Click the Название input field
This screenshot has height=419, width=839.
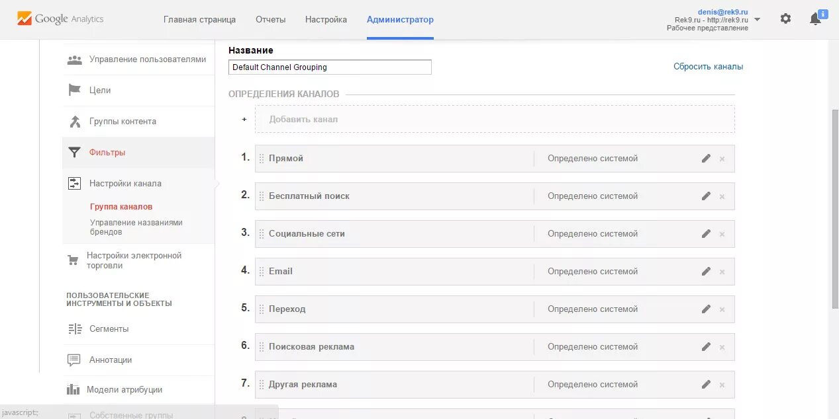330,67
